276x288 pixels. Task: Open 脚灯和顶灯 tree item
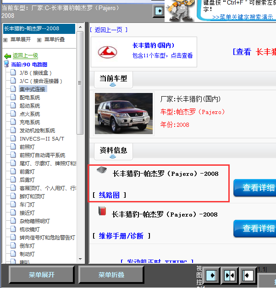tap(32, 196)
